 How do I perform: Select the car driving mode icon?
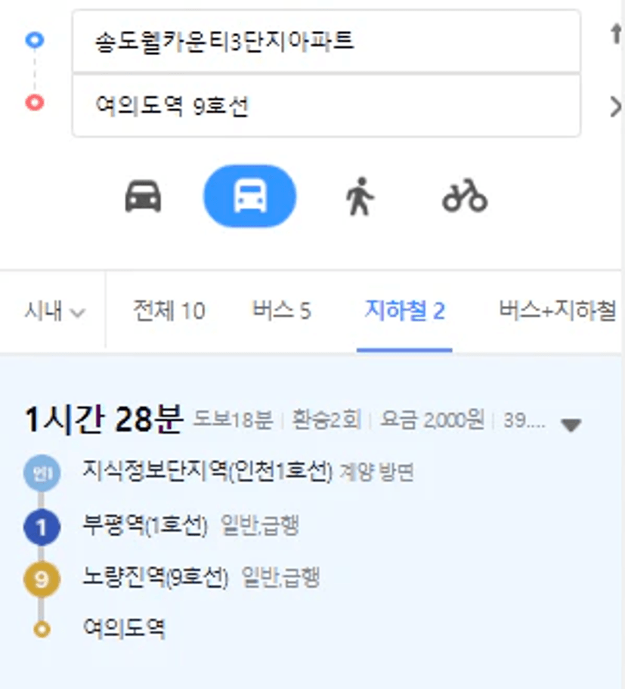pos(143,196)
